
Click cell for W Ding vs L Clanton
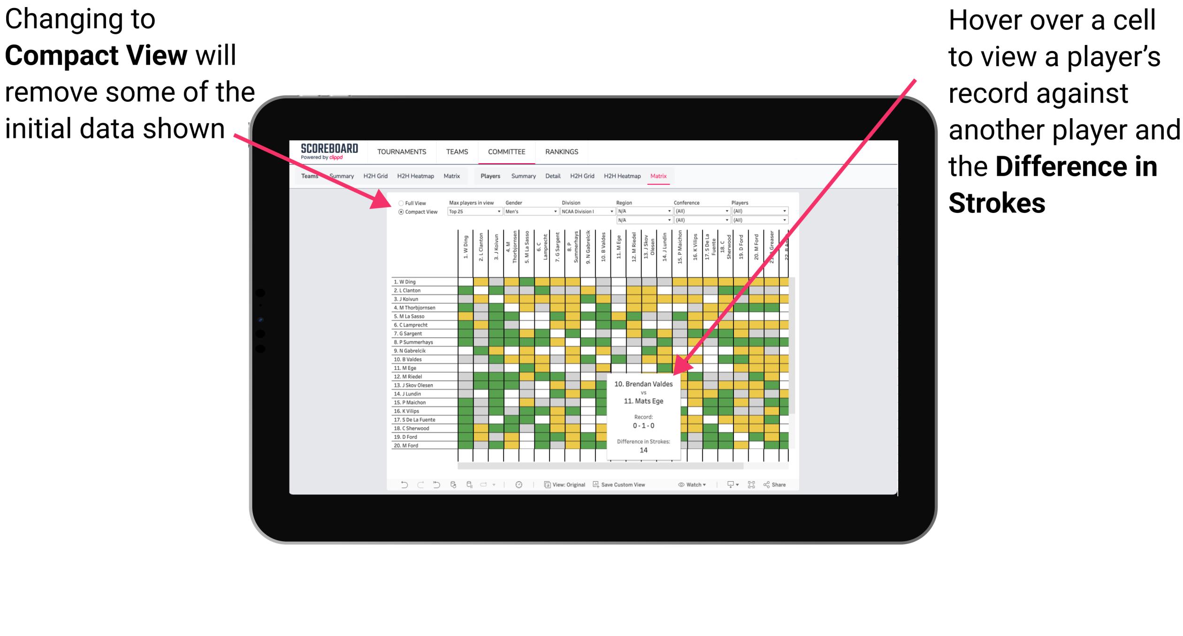[474, 284]
